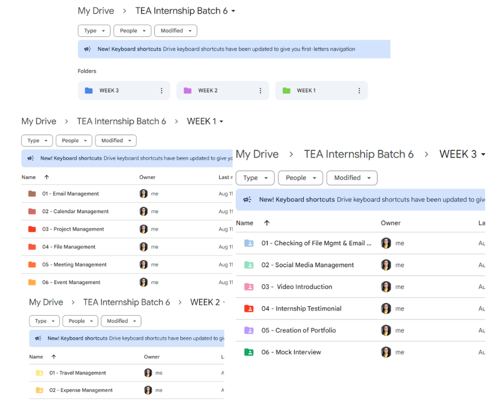Click the 06 - Mock Interview folder icon
Screen dimensions: 494x414
[249, 352]
